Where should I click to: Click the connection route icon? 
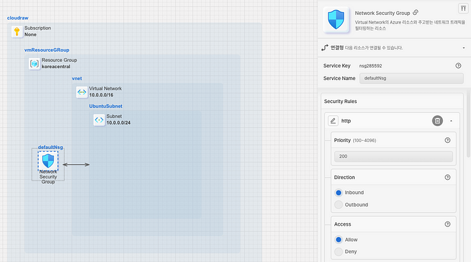(325, 48)
